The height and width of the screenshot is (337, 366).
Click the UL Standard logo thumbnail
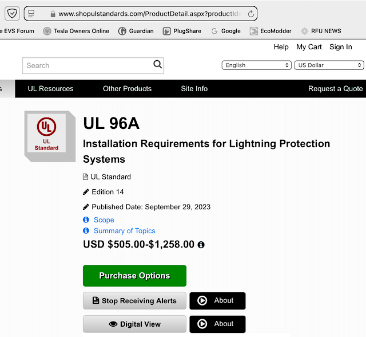(x=50, y=136)
